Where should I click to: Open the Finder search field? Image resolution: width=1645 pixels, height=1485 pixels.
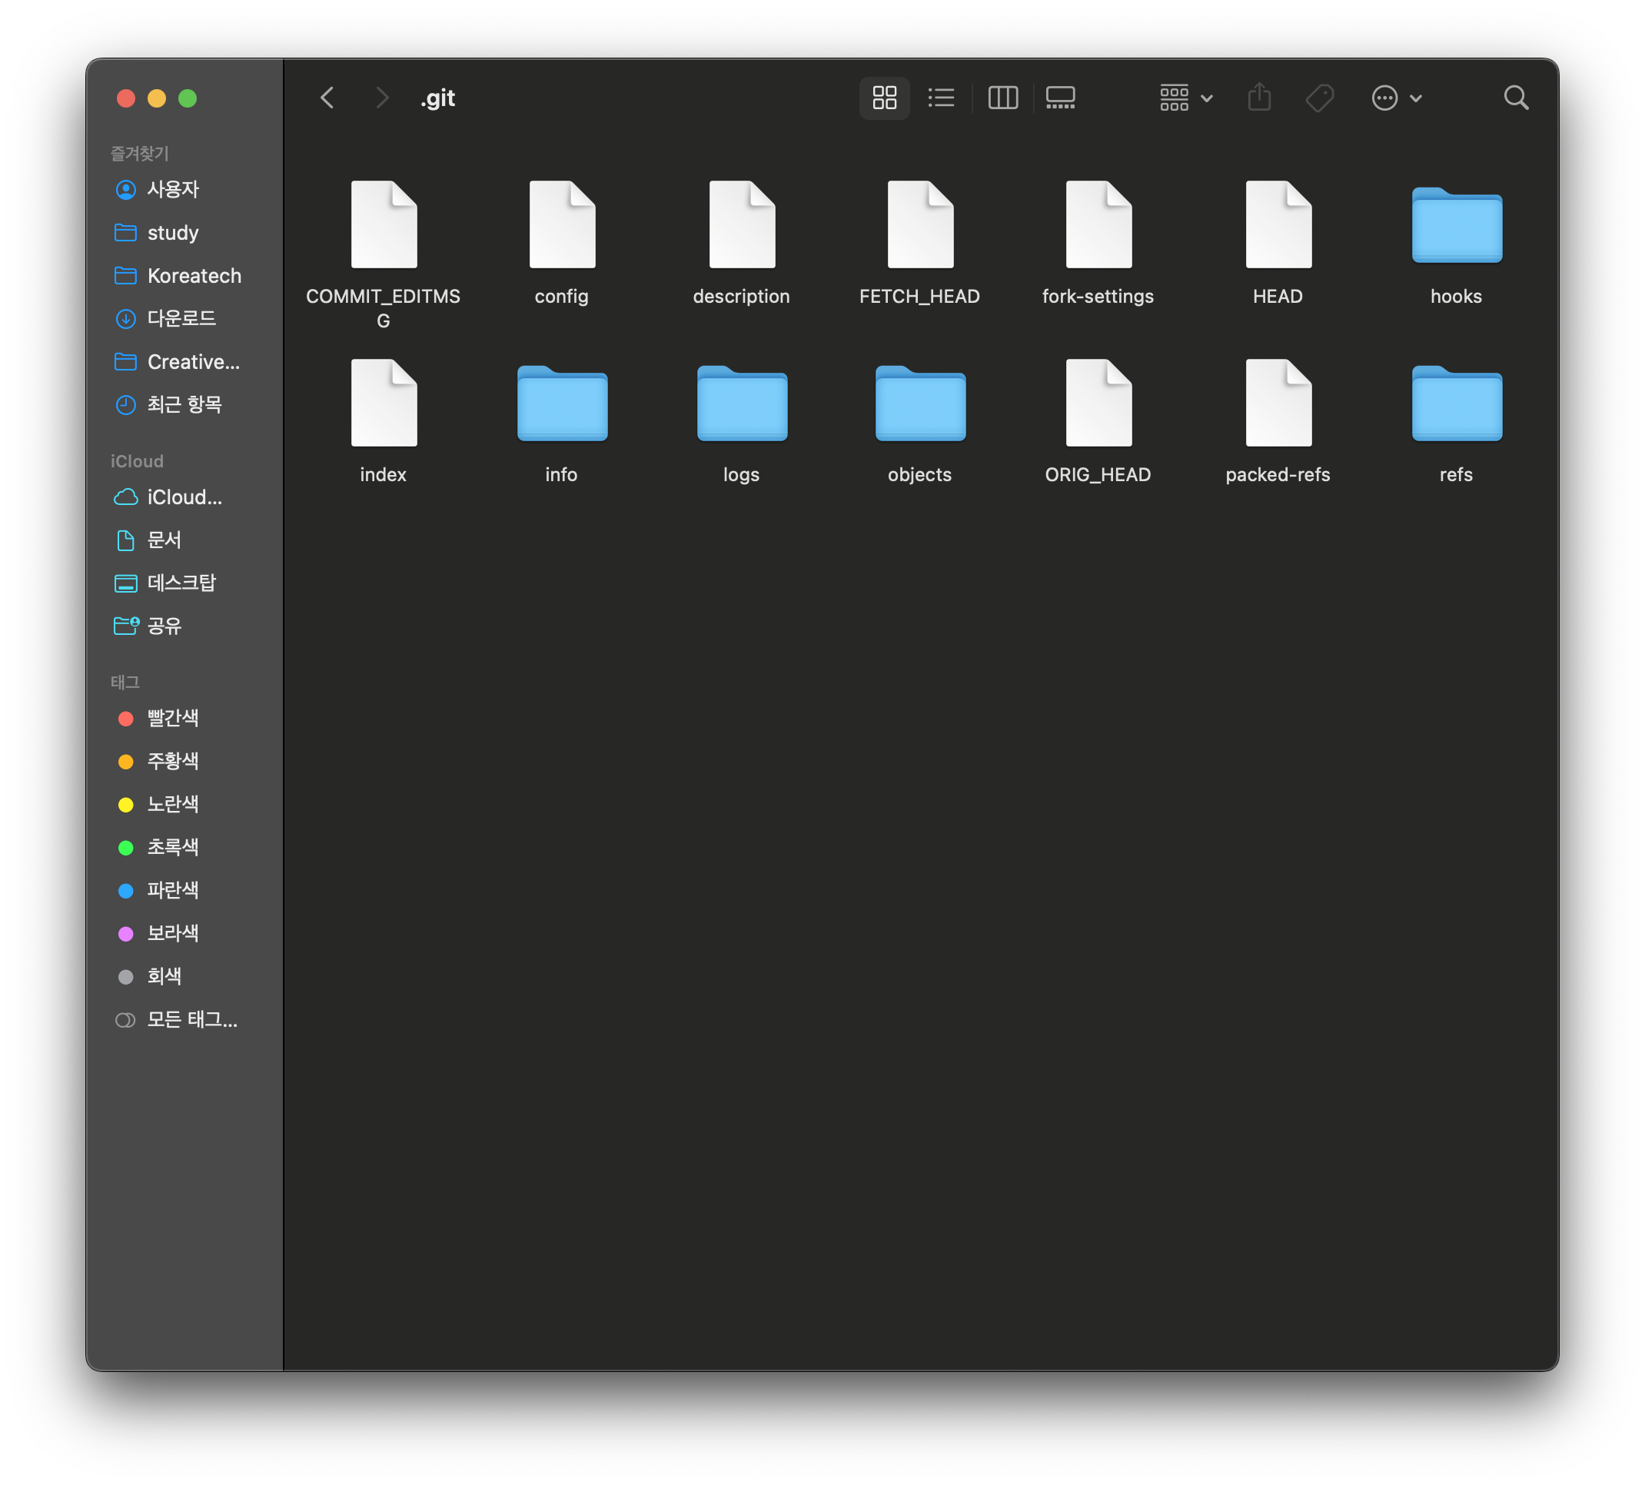tap(1515, 98)
